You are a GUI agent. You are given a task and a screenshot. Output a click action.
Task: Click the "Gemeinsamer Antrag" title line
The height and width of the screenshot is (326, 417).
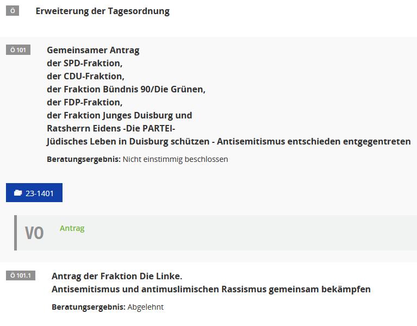pyautogui.click(x=93, y=50)
